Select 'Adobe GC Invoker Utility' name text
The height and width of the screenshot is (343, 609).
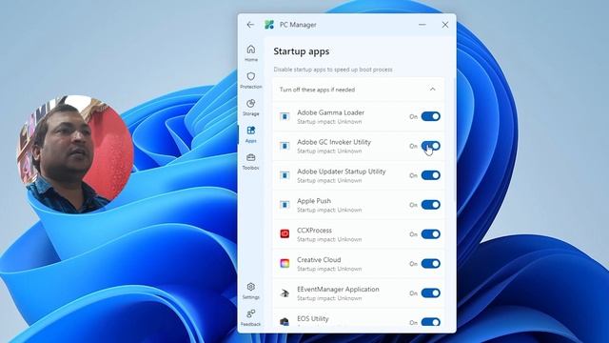334,142
